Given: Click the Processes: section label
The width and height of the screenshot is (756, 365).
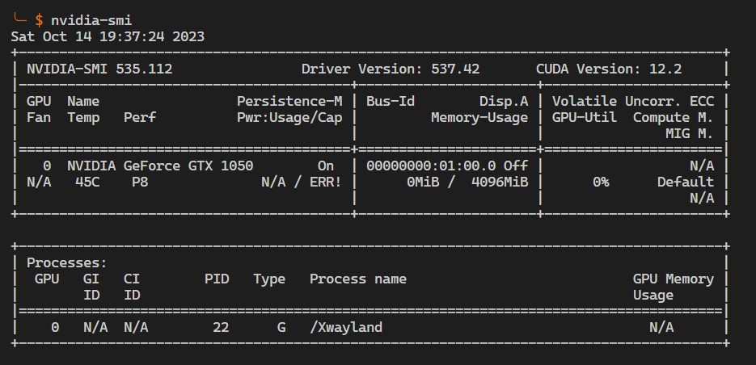Looking at the screenshot, I should pyautogui.click(x=67, y=263).
